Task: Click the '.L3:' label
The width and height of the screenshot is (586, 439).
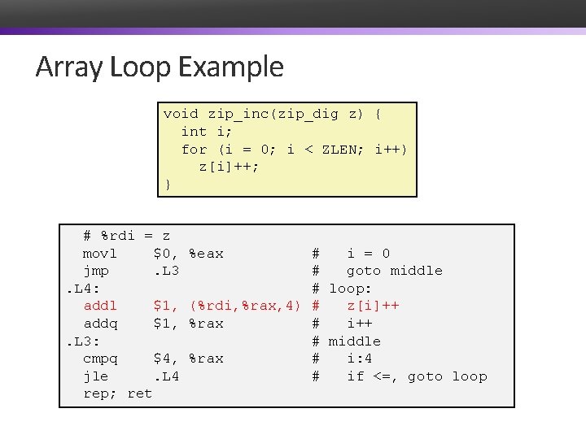Action: click(83, 341)
